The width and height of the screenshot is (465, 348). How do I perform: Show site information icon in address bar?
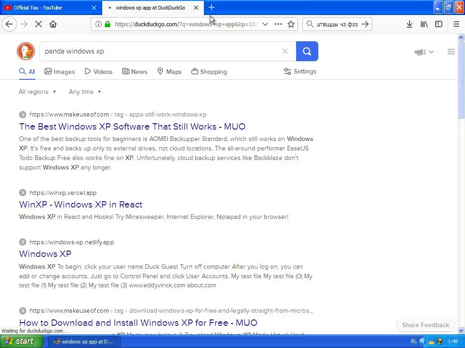99,24
